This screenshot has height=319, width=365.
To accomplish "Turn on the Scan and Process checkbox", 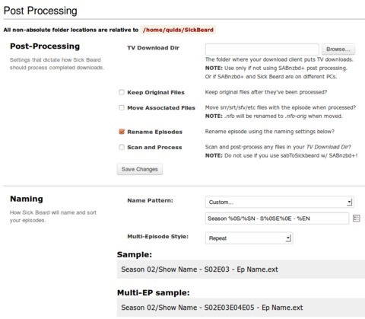I will [122, 147].
